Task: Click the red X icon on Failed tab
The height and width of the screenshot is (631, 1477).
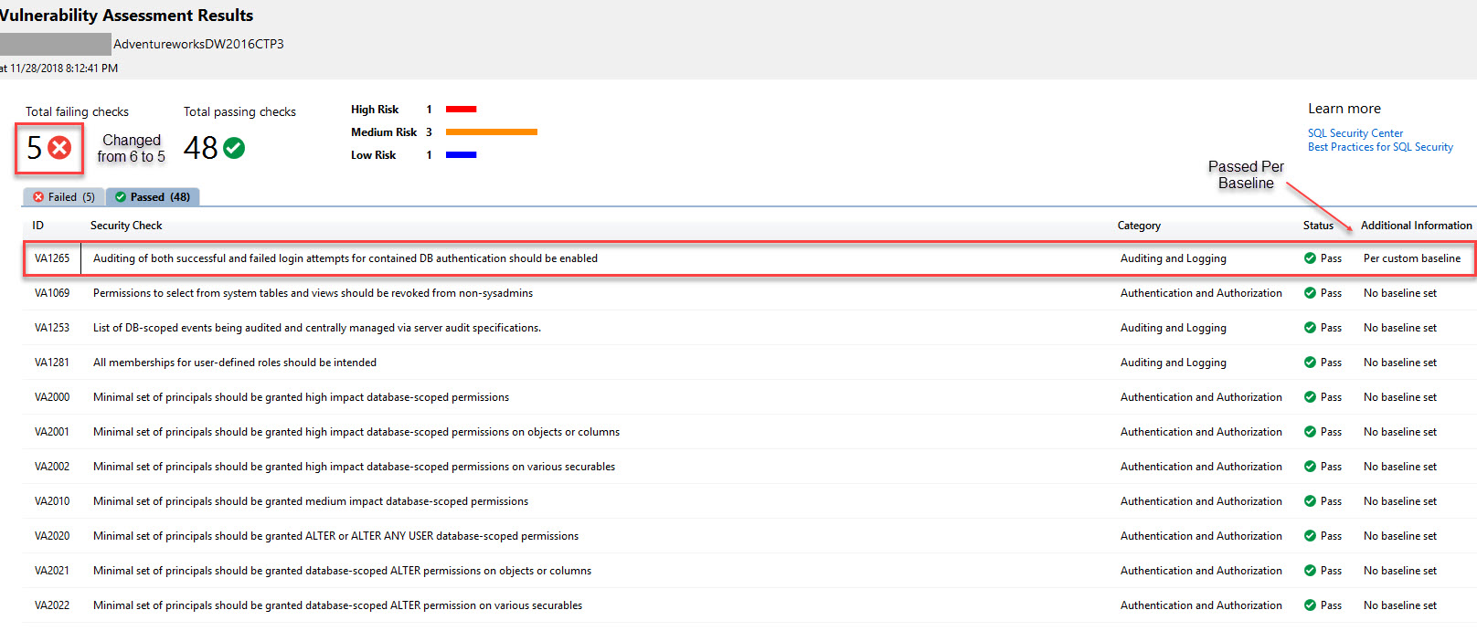Action: pyautogui.click(x=38, y=197)
